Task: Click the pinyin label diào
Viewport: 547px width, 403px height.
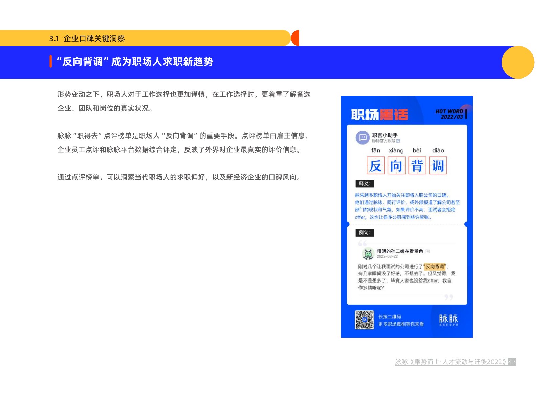Action: 438,150
